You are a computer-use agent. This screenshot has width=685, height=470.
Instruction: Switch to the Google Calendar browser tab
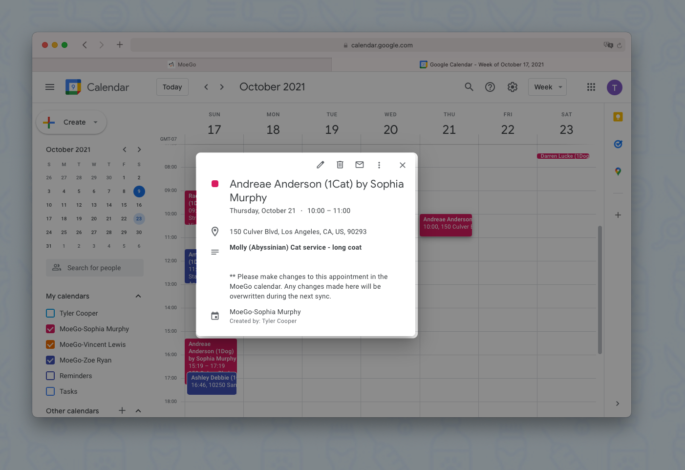pos(481,64)
